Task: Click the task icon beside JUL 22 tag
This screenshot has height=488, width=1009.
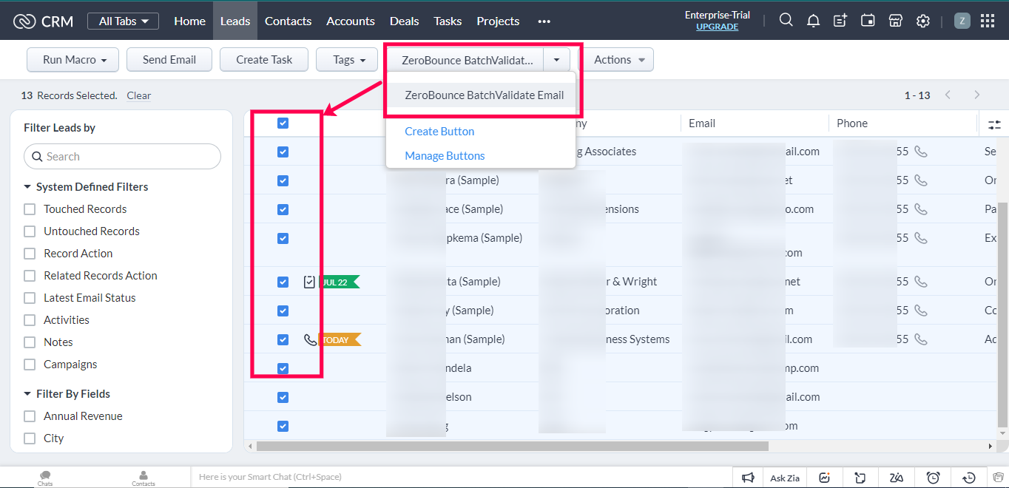Action: 310,282
